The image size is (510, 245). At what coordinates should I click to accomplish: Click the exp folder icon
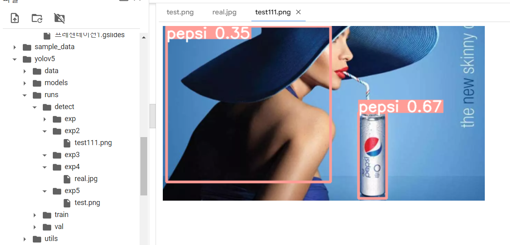(57, 119)
